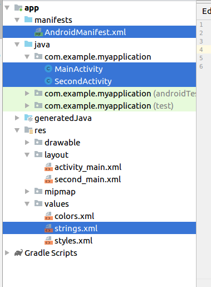Select the res folder label

pyautogui.click(x=40, y=130)
